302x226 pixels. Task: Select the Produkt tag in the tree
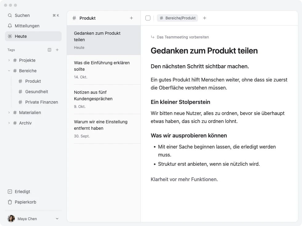click(x=33, y=81)
